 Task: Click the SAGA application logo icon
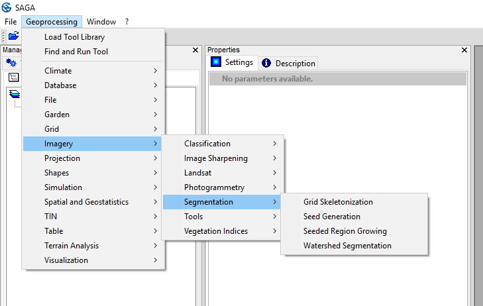coord(7,7)
